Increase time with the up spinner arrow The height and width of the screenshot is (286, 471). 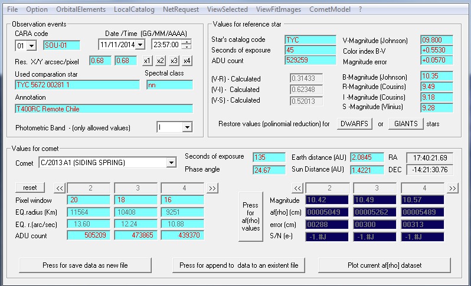[x=187, y=42]
